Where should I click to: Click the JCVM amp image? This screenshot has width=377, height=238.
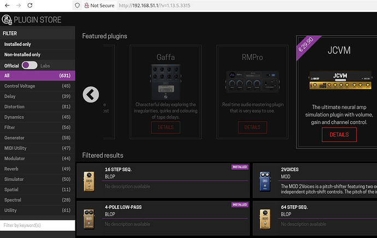coord(339,81)
